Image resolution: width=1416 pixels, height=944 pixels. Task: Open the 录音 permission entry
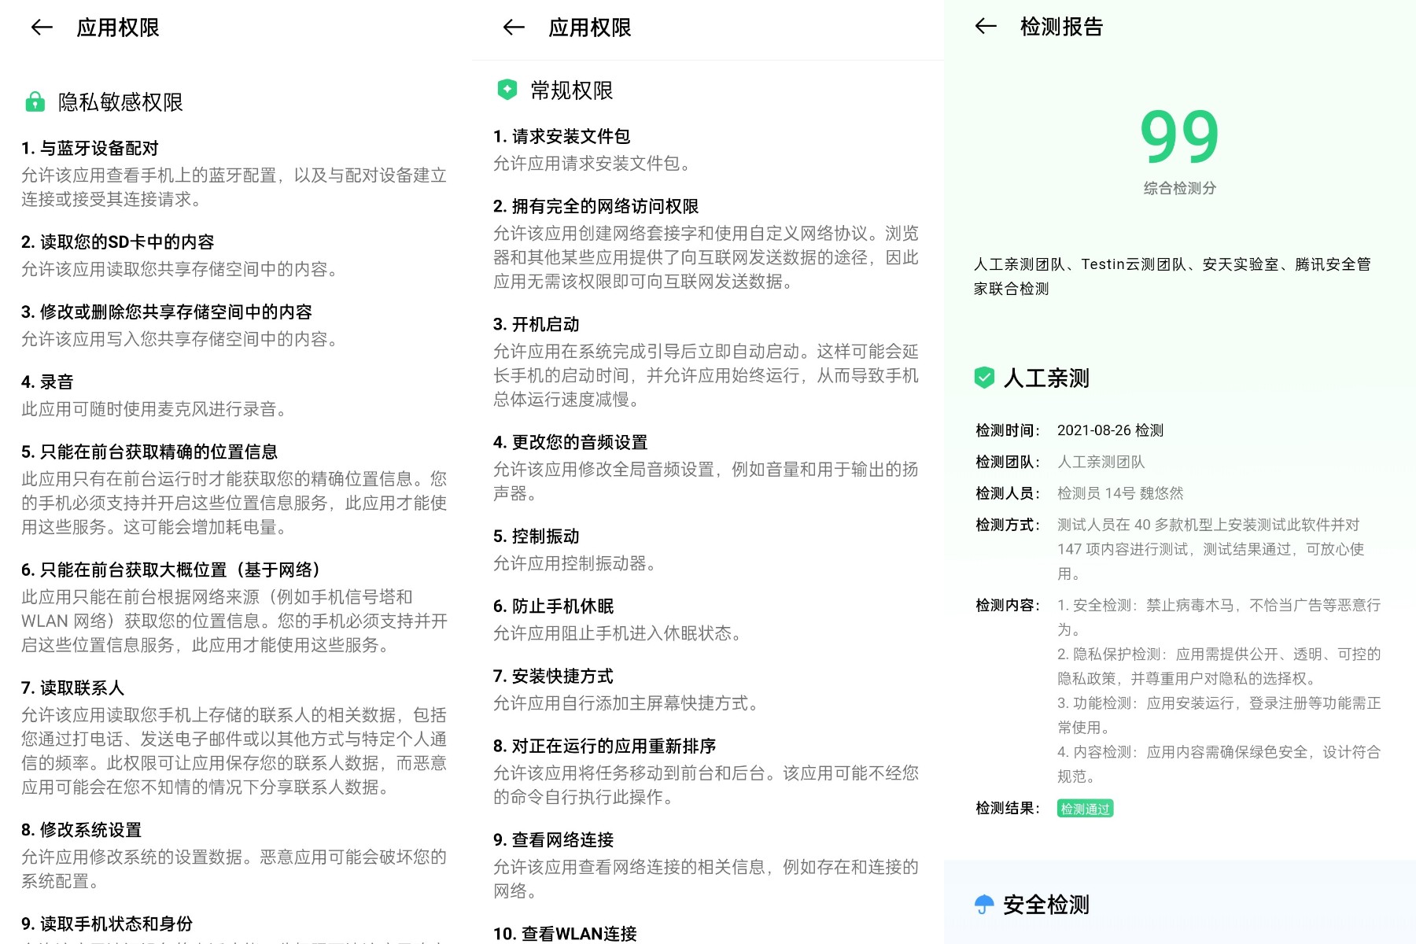(x=50, y=382)
